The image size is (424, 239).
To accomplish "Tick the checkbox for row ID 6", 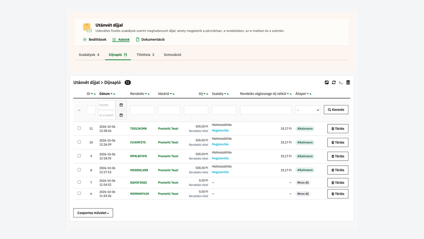I will tap(79, 193).
